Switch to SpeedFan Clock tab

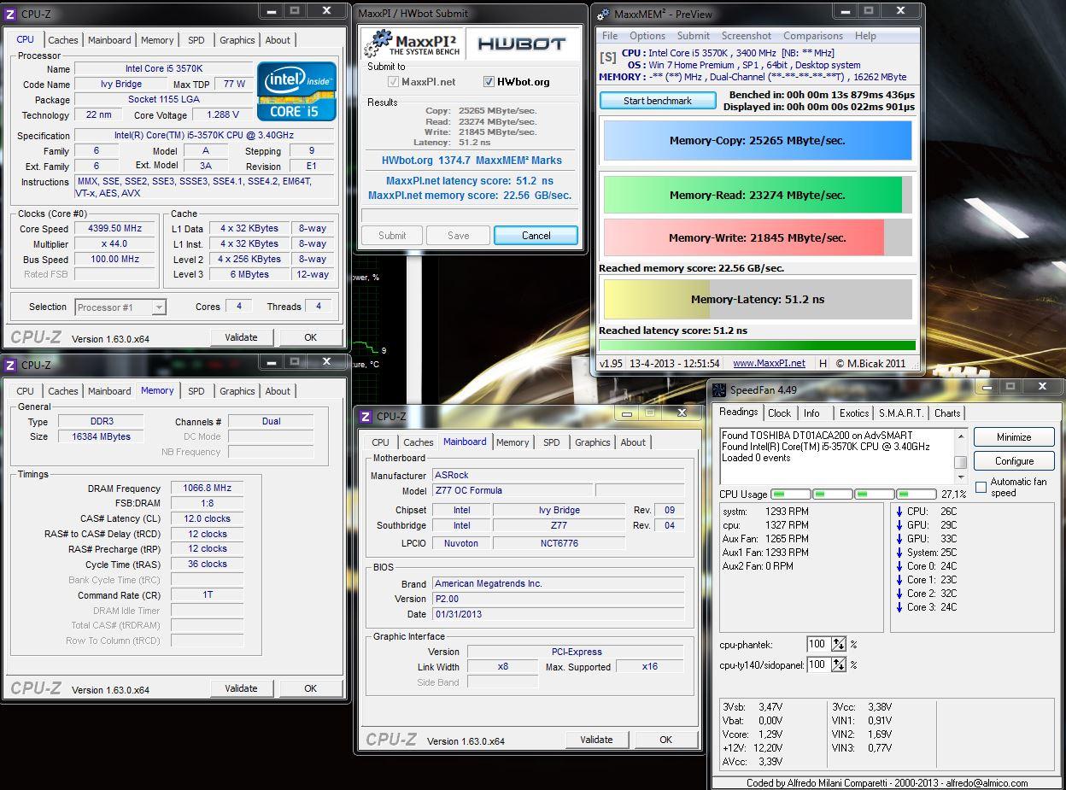click(x=779, y=413)
